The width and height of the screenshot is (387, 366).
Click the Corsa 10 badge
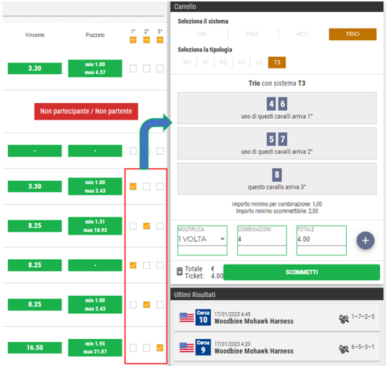[203, 317]
